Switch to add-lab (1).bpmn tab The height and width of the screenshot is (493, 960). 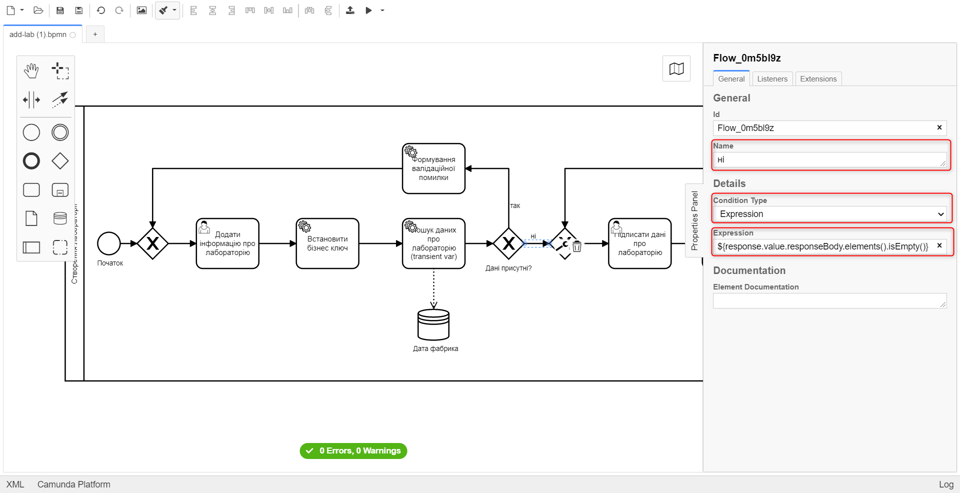coord(38,34)
